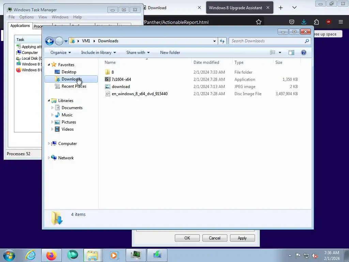Switch to Task Manager Applications tab
Image resolution: width=349 pixels, height=262 pixels.
coord(20,26)
